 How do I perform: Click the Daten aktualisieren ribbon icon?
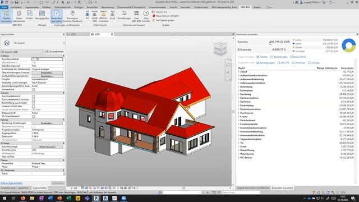(x=19, y=14)
